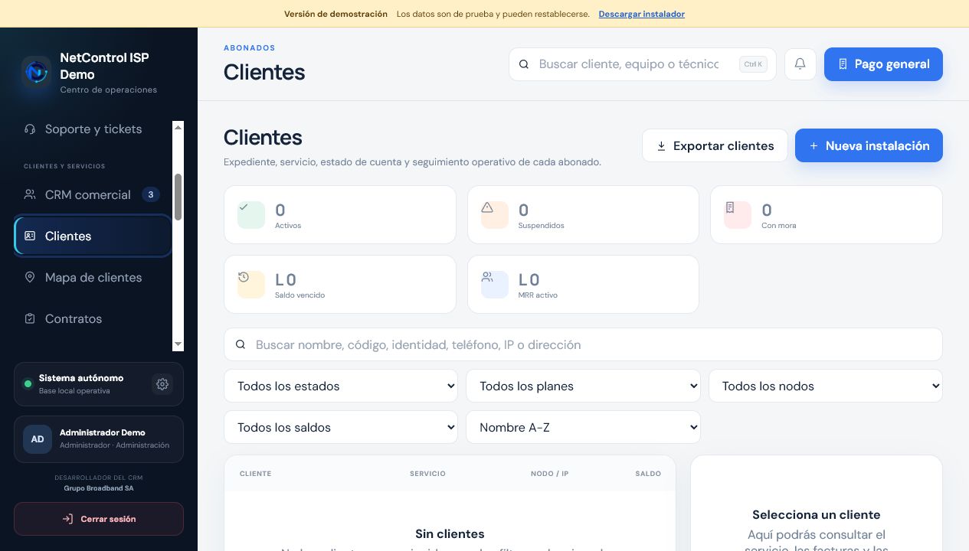Click the users icon on MRR activo card
Image resolution: width=969 pixels, height=551 pixels.
click(487, 277)
